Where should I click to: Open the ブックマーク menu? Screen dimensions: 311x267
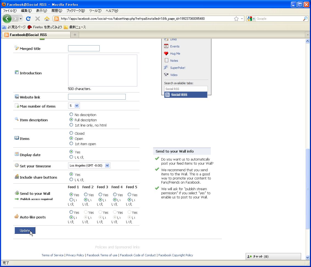pyautogui.click(x=75, y=11)
